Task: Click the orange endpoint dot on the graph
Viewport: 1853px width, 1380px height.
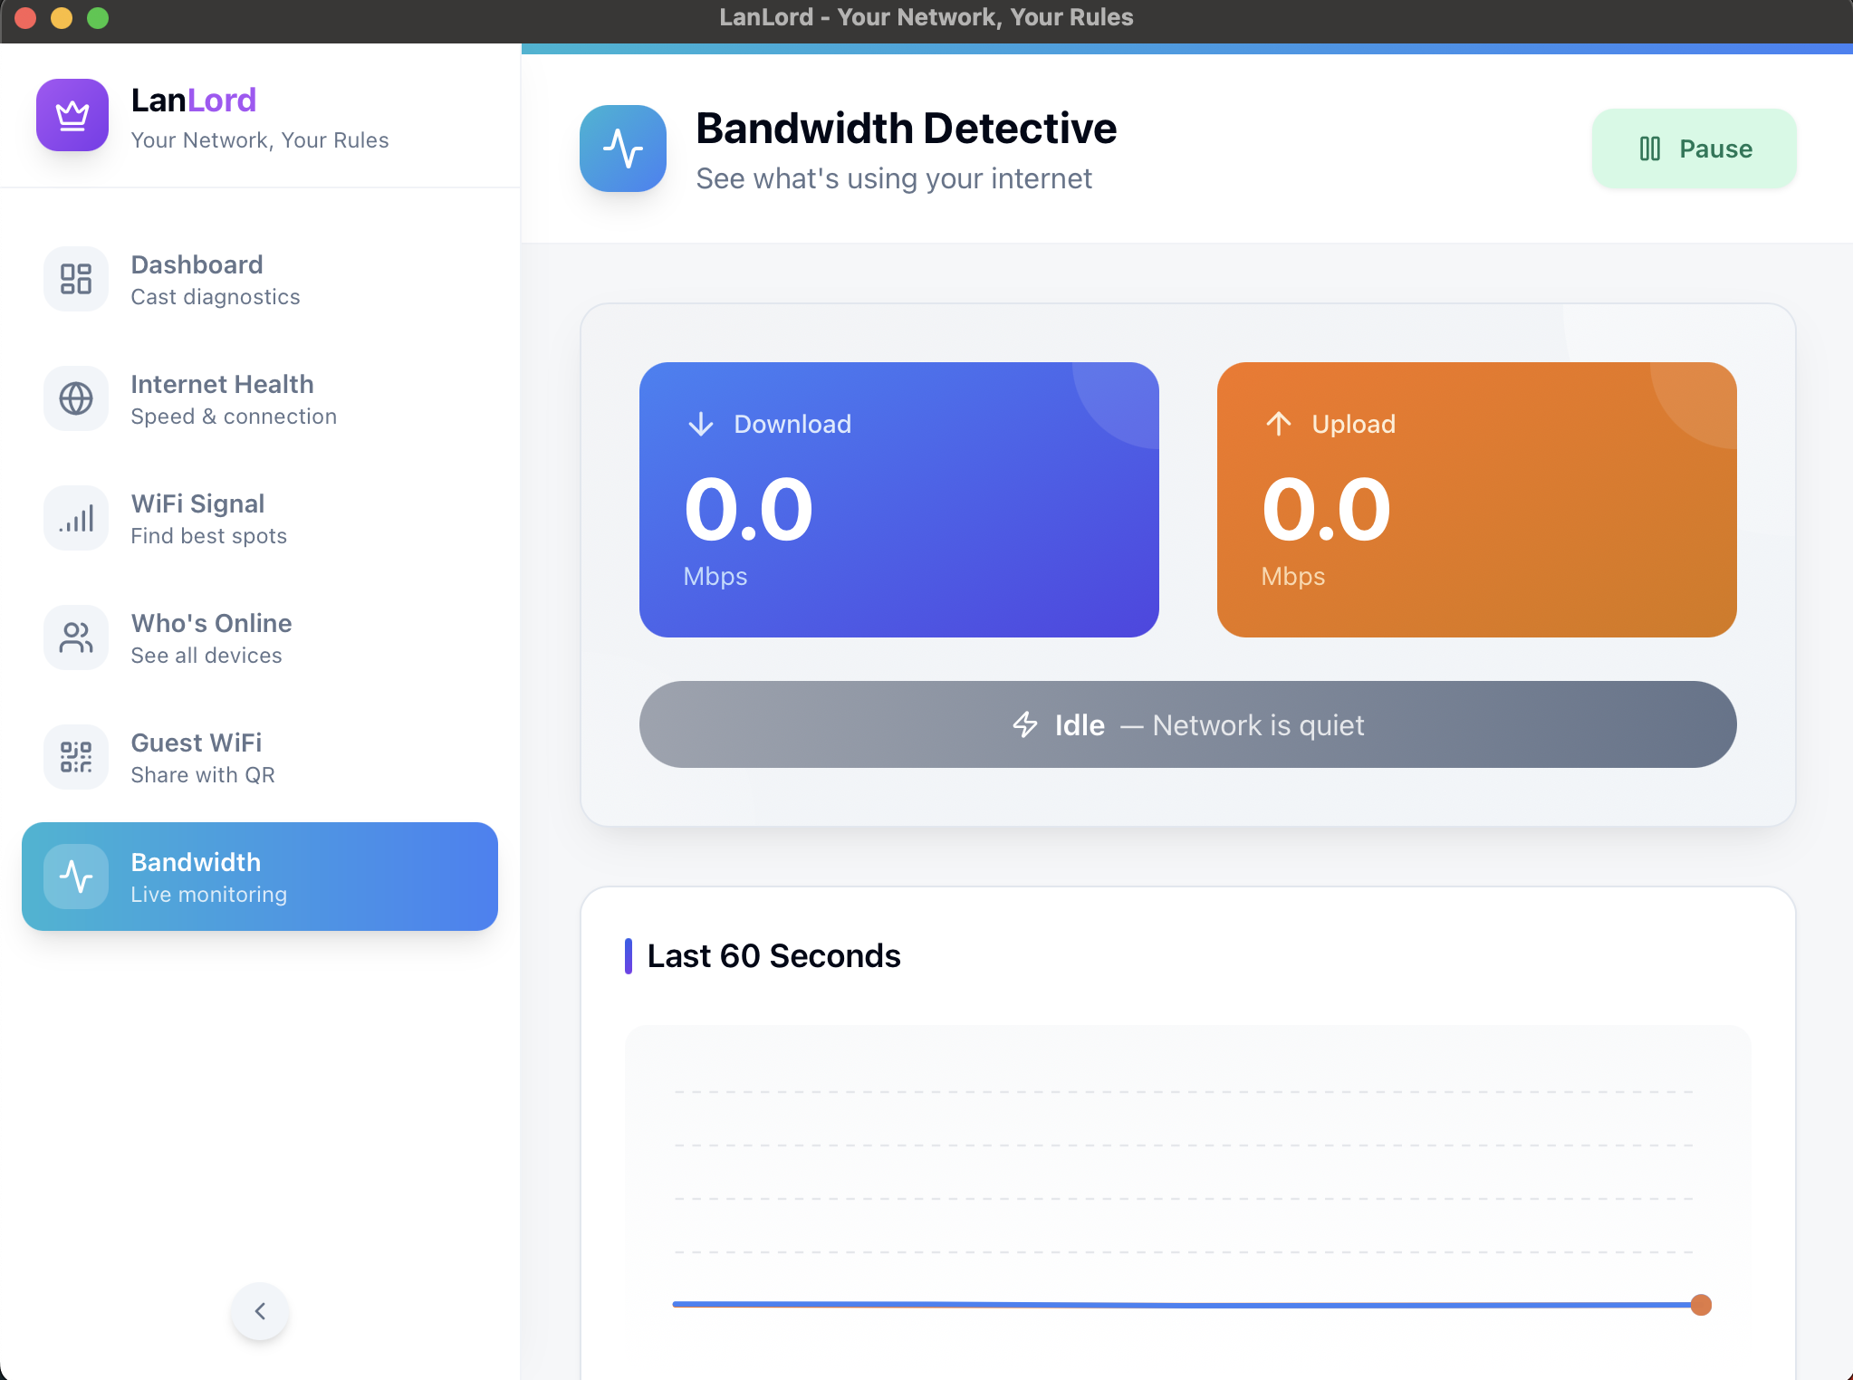Action: [1701, 1305]
